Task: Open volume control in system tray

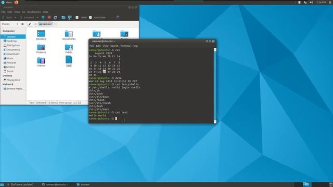Action: tap(311, 2)
